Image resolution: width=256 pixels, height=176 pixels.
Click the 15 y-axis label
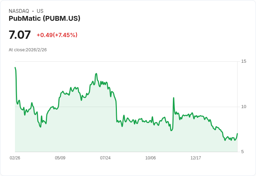point(243,61)
